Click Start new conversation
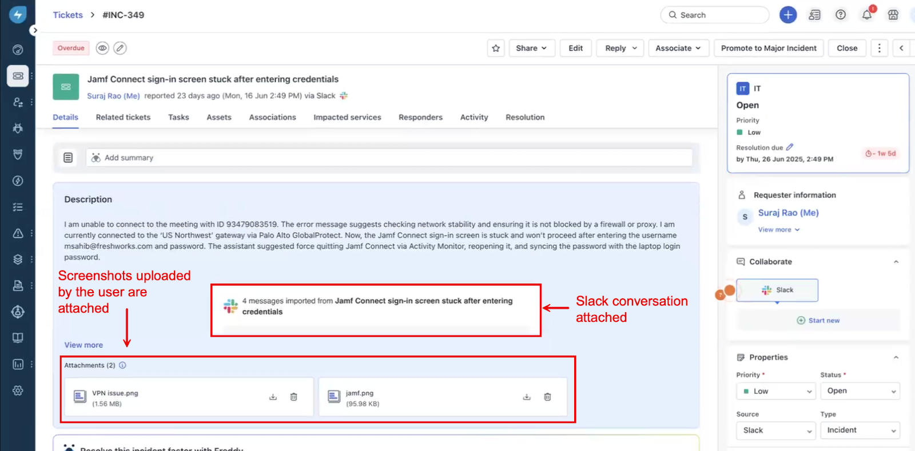 click(818, 321)
